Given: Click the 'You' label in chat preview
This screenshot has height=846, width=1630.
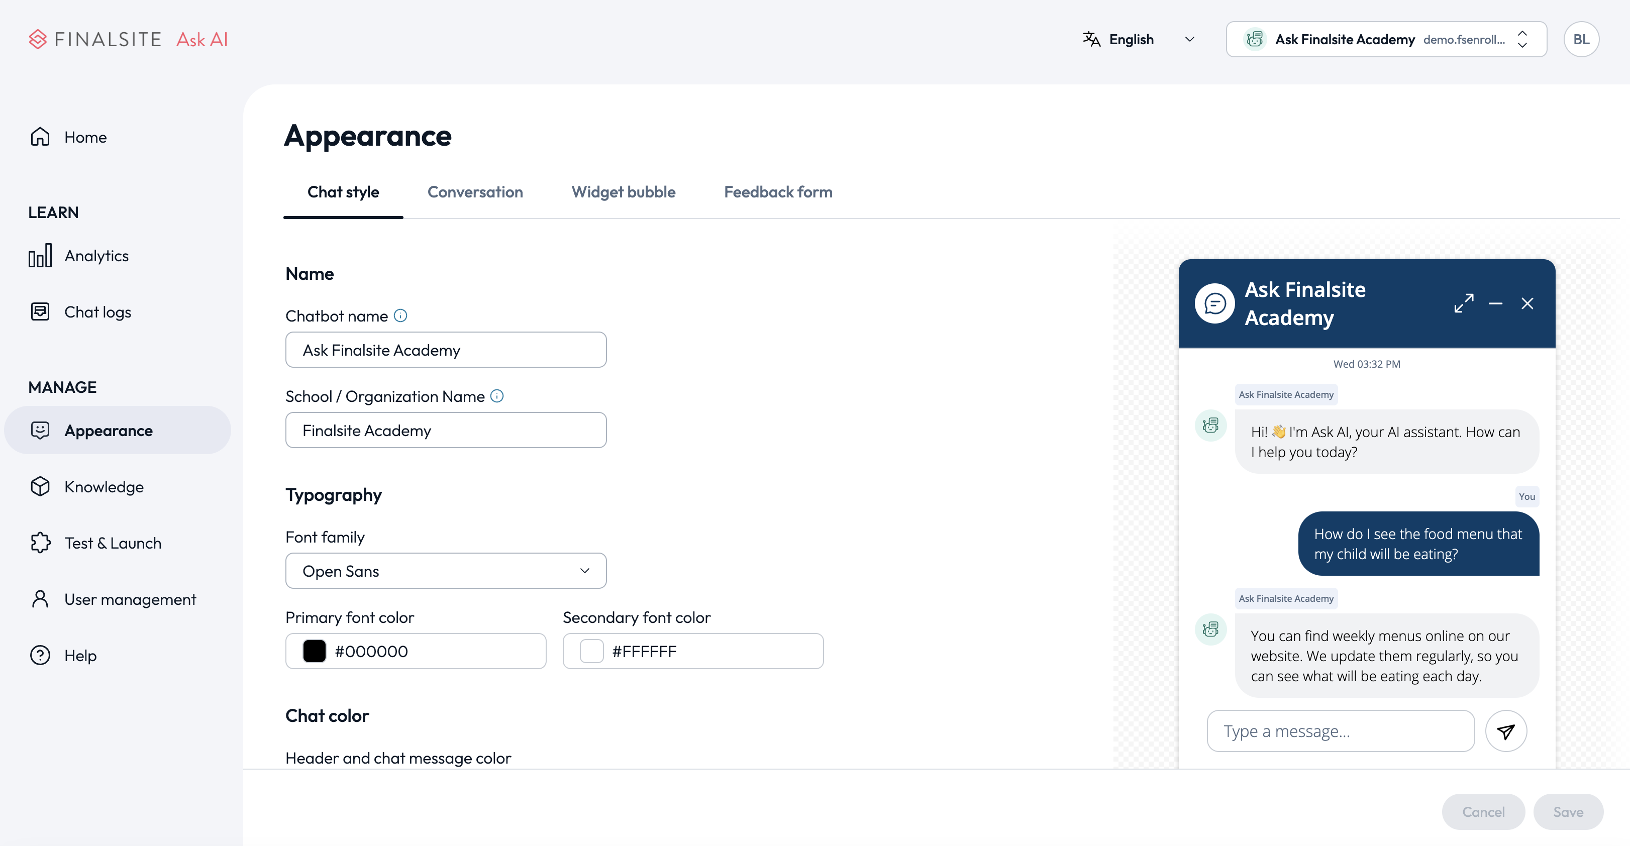Looking at the screenshot, I should pos(1527,497).
